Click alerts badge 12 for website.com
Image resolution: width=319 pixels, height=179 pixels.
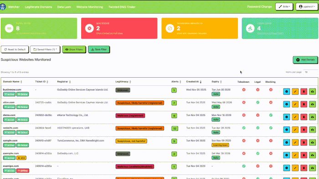(175, 129)
